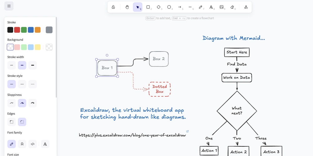Open the custom stroke color picker
Screen dimensions: 313x156
coord(49,30)
